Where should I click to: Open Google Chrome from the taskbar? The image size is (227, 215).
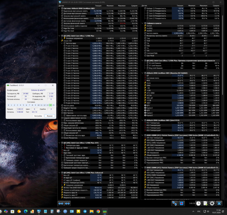98,212
